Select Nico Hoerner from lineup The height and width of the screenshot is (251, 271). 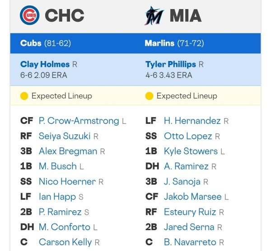(67, 182)
